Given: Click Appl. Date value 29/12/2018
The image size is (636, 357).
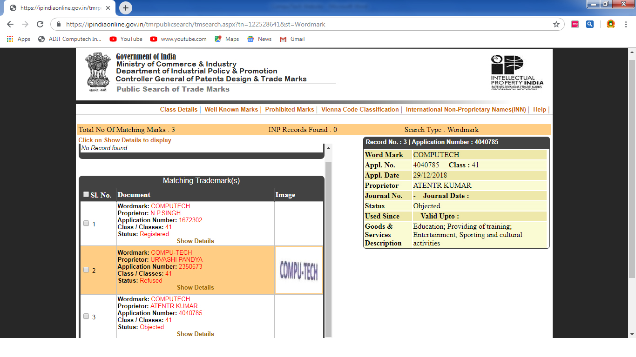Looking at the screenshot, I should coord(430,175).
